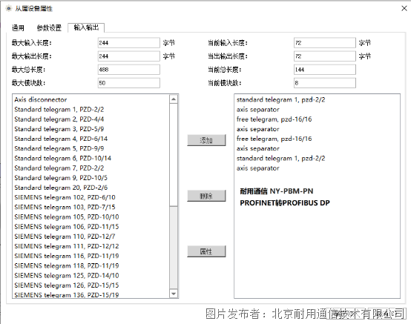Click the 添加 button
Viewport: 411px width, 324px height.
(x=206, y=140)
